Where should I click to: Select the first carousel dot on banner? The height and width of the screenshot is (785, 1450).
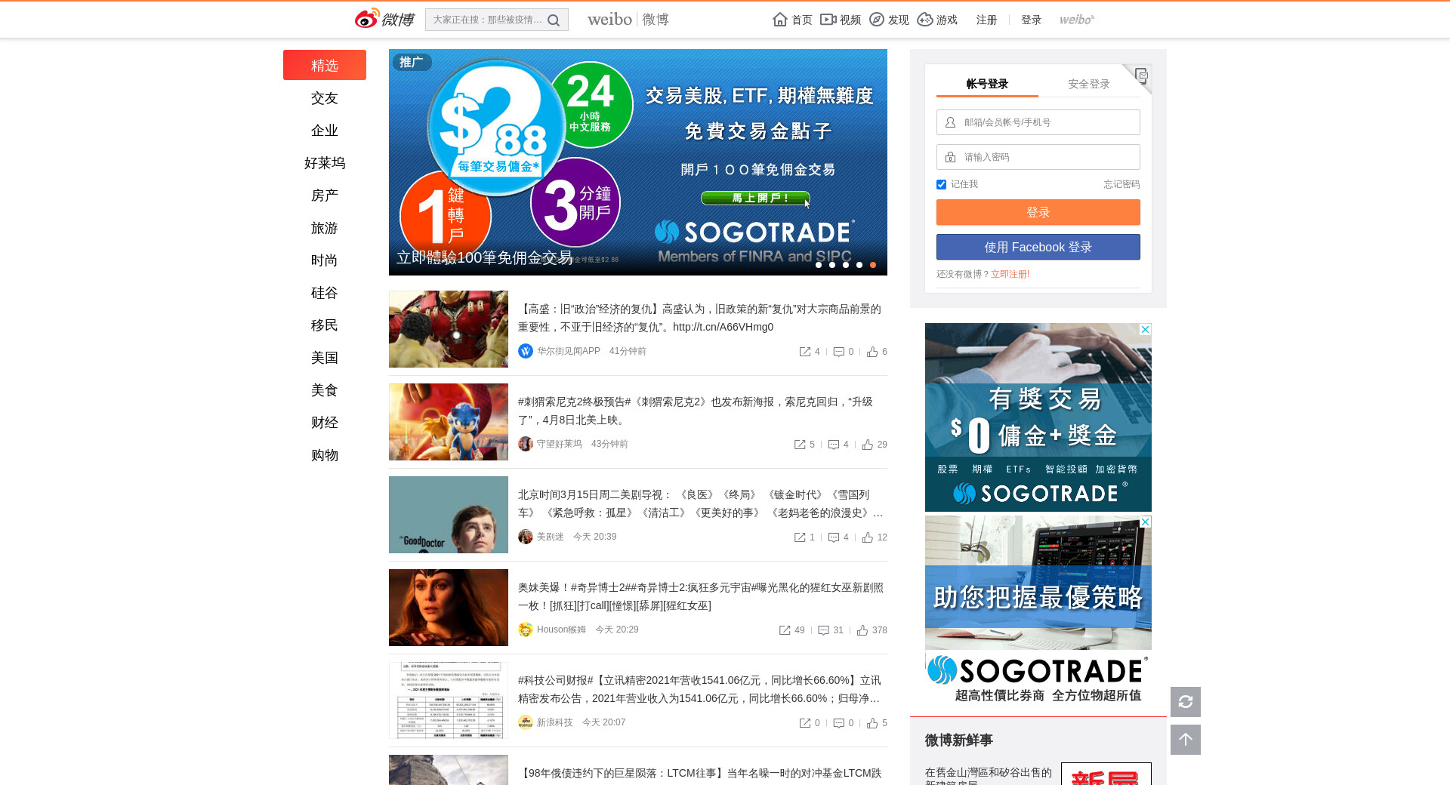tap(819, 265)
